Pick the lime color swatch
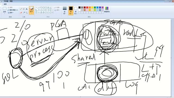 95,10
